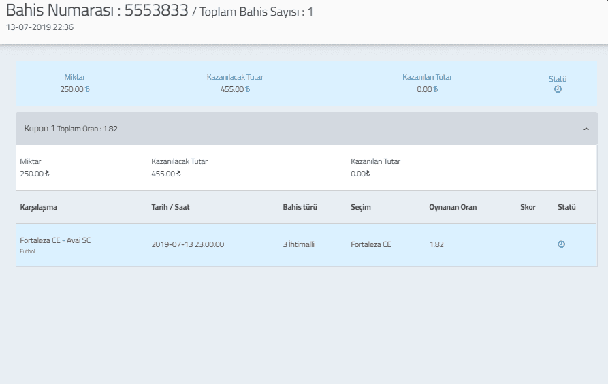The image size is (608, 384).
Task: Click Kazanılacak Tutar label inside Kupon 1
Action: click(x=180, y=161)
